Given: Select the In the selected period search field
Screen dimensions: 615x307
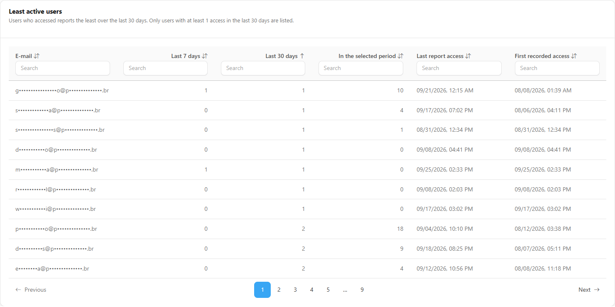Looking at the screenshot, I should tap(361, 68).
